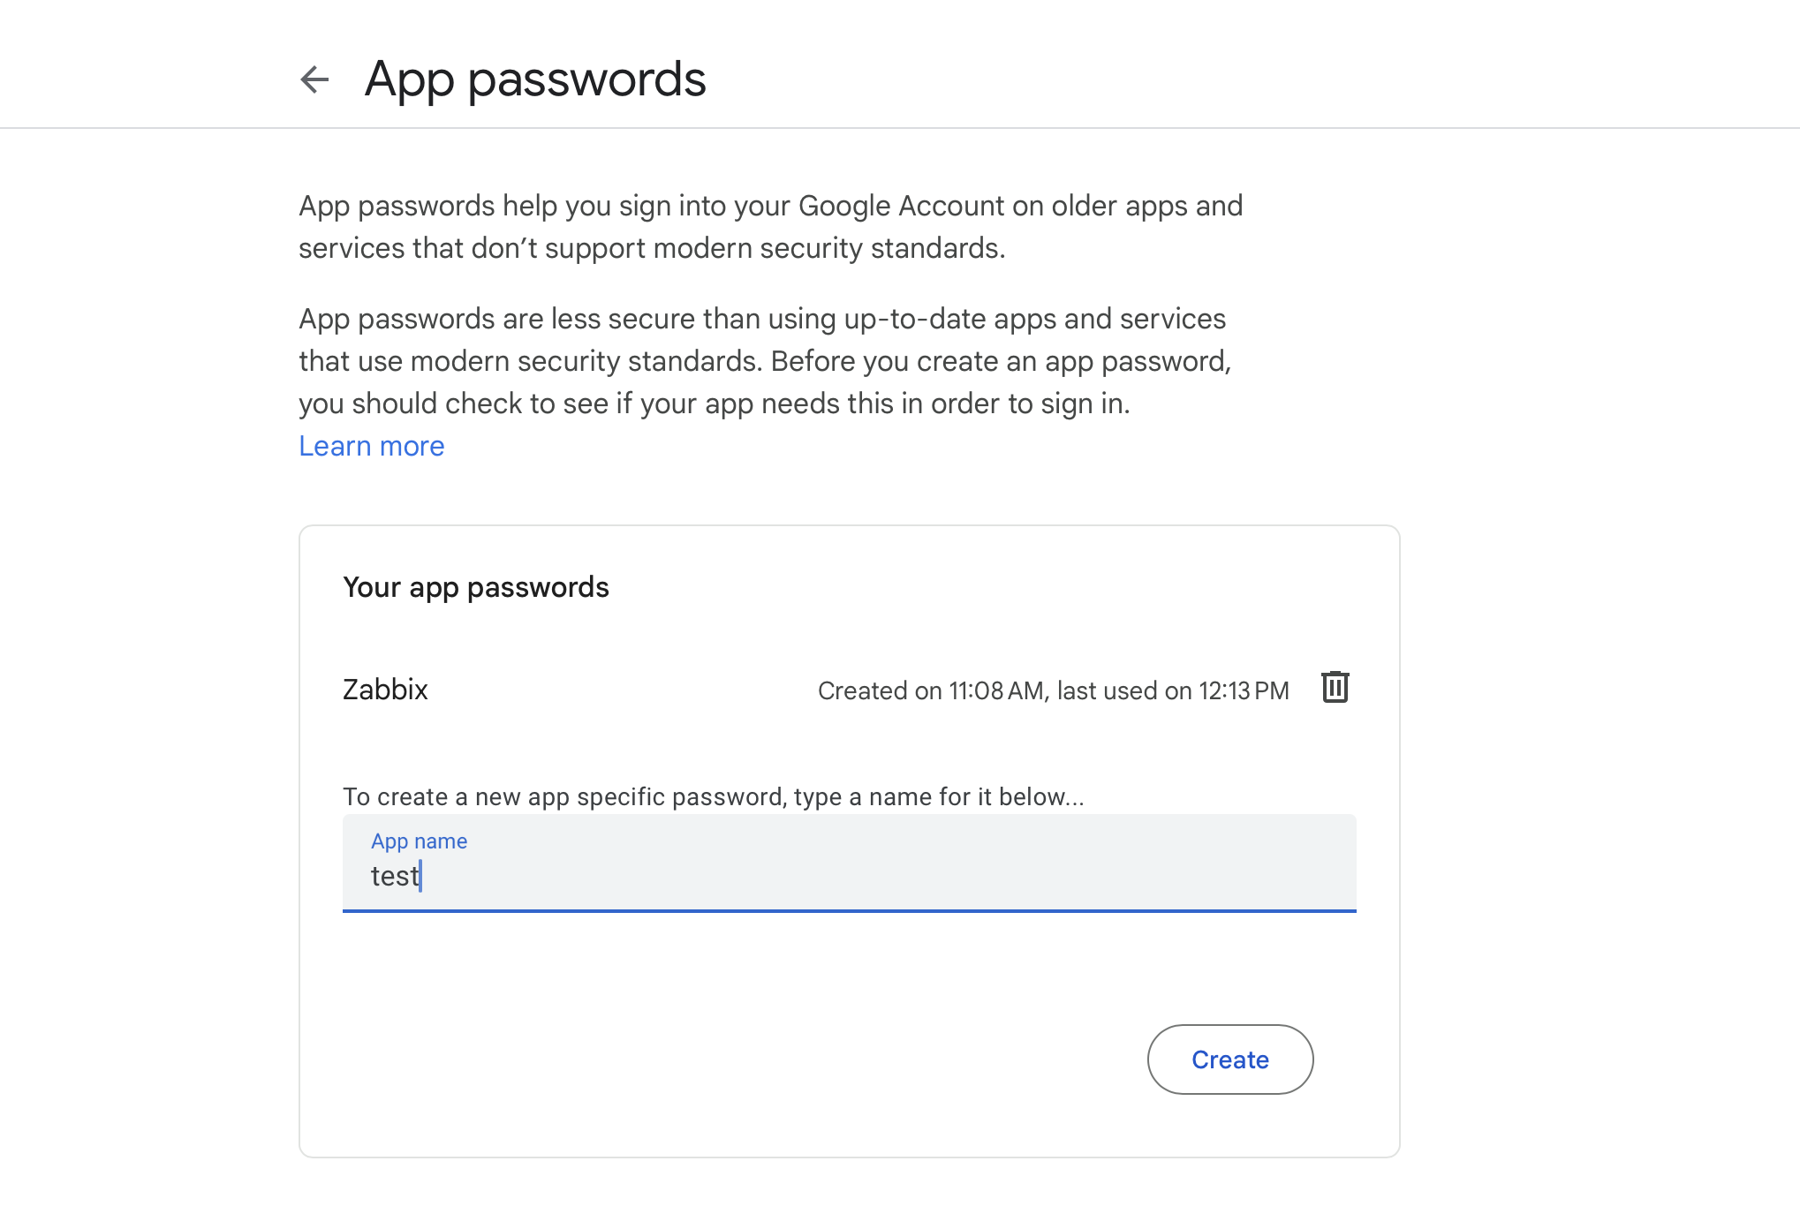Click the first paragraph about older apps
This screenshot has height=1229, width=1800.
(x=770, y=227)
